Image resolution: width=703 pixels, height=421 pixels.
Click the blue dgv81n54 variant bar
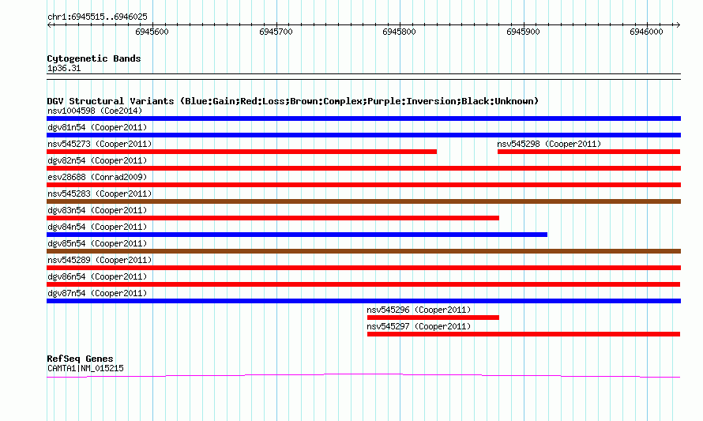363,135
